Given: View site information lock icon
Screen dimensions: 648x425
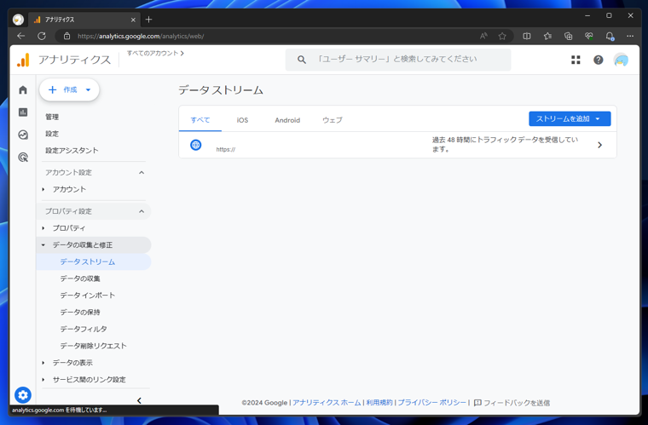Looking at the screenshot, I should [67, 36].
